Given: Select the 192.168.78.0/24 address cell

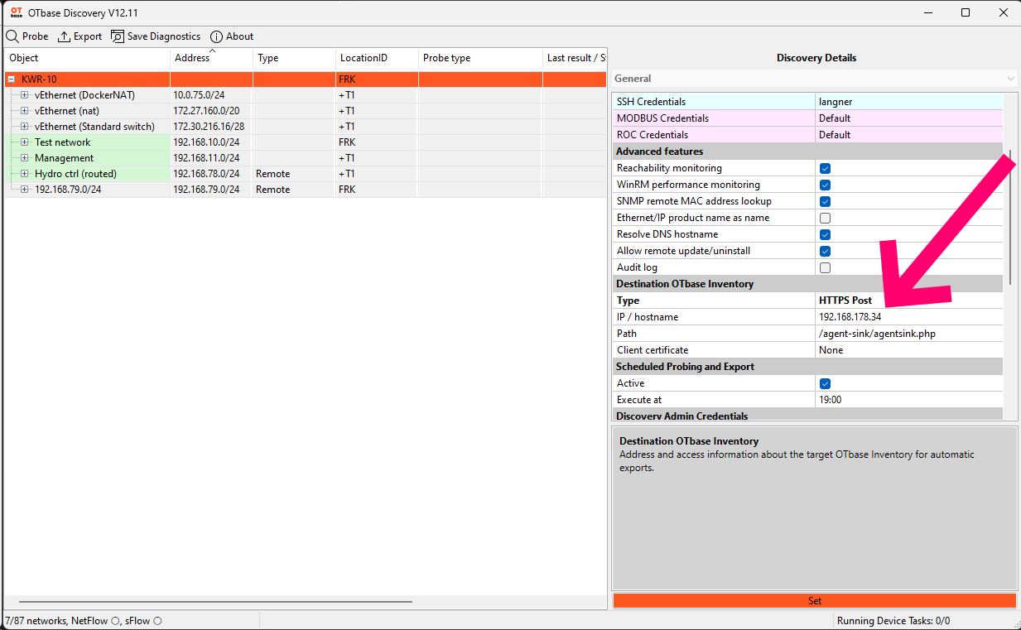Looking at the screenshot, I should (x=211, y=174).
